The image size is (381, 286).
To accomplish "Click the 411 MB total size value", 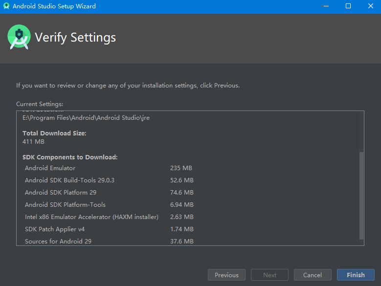I will click(x=33, y=142).
